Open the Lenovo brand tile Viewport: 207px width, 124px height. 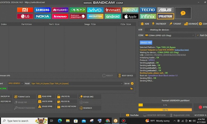[x=60, y=16]
